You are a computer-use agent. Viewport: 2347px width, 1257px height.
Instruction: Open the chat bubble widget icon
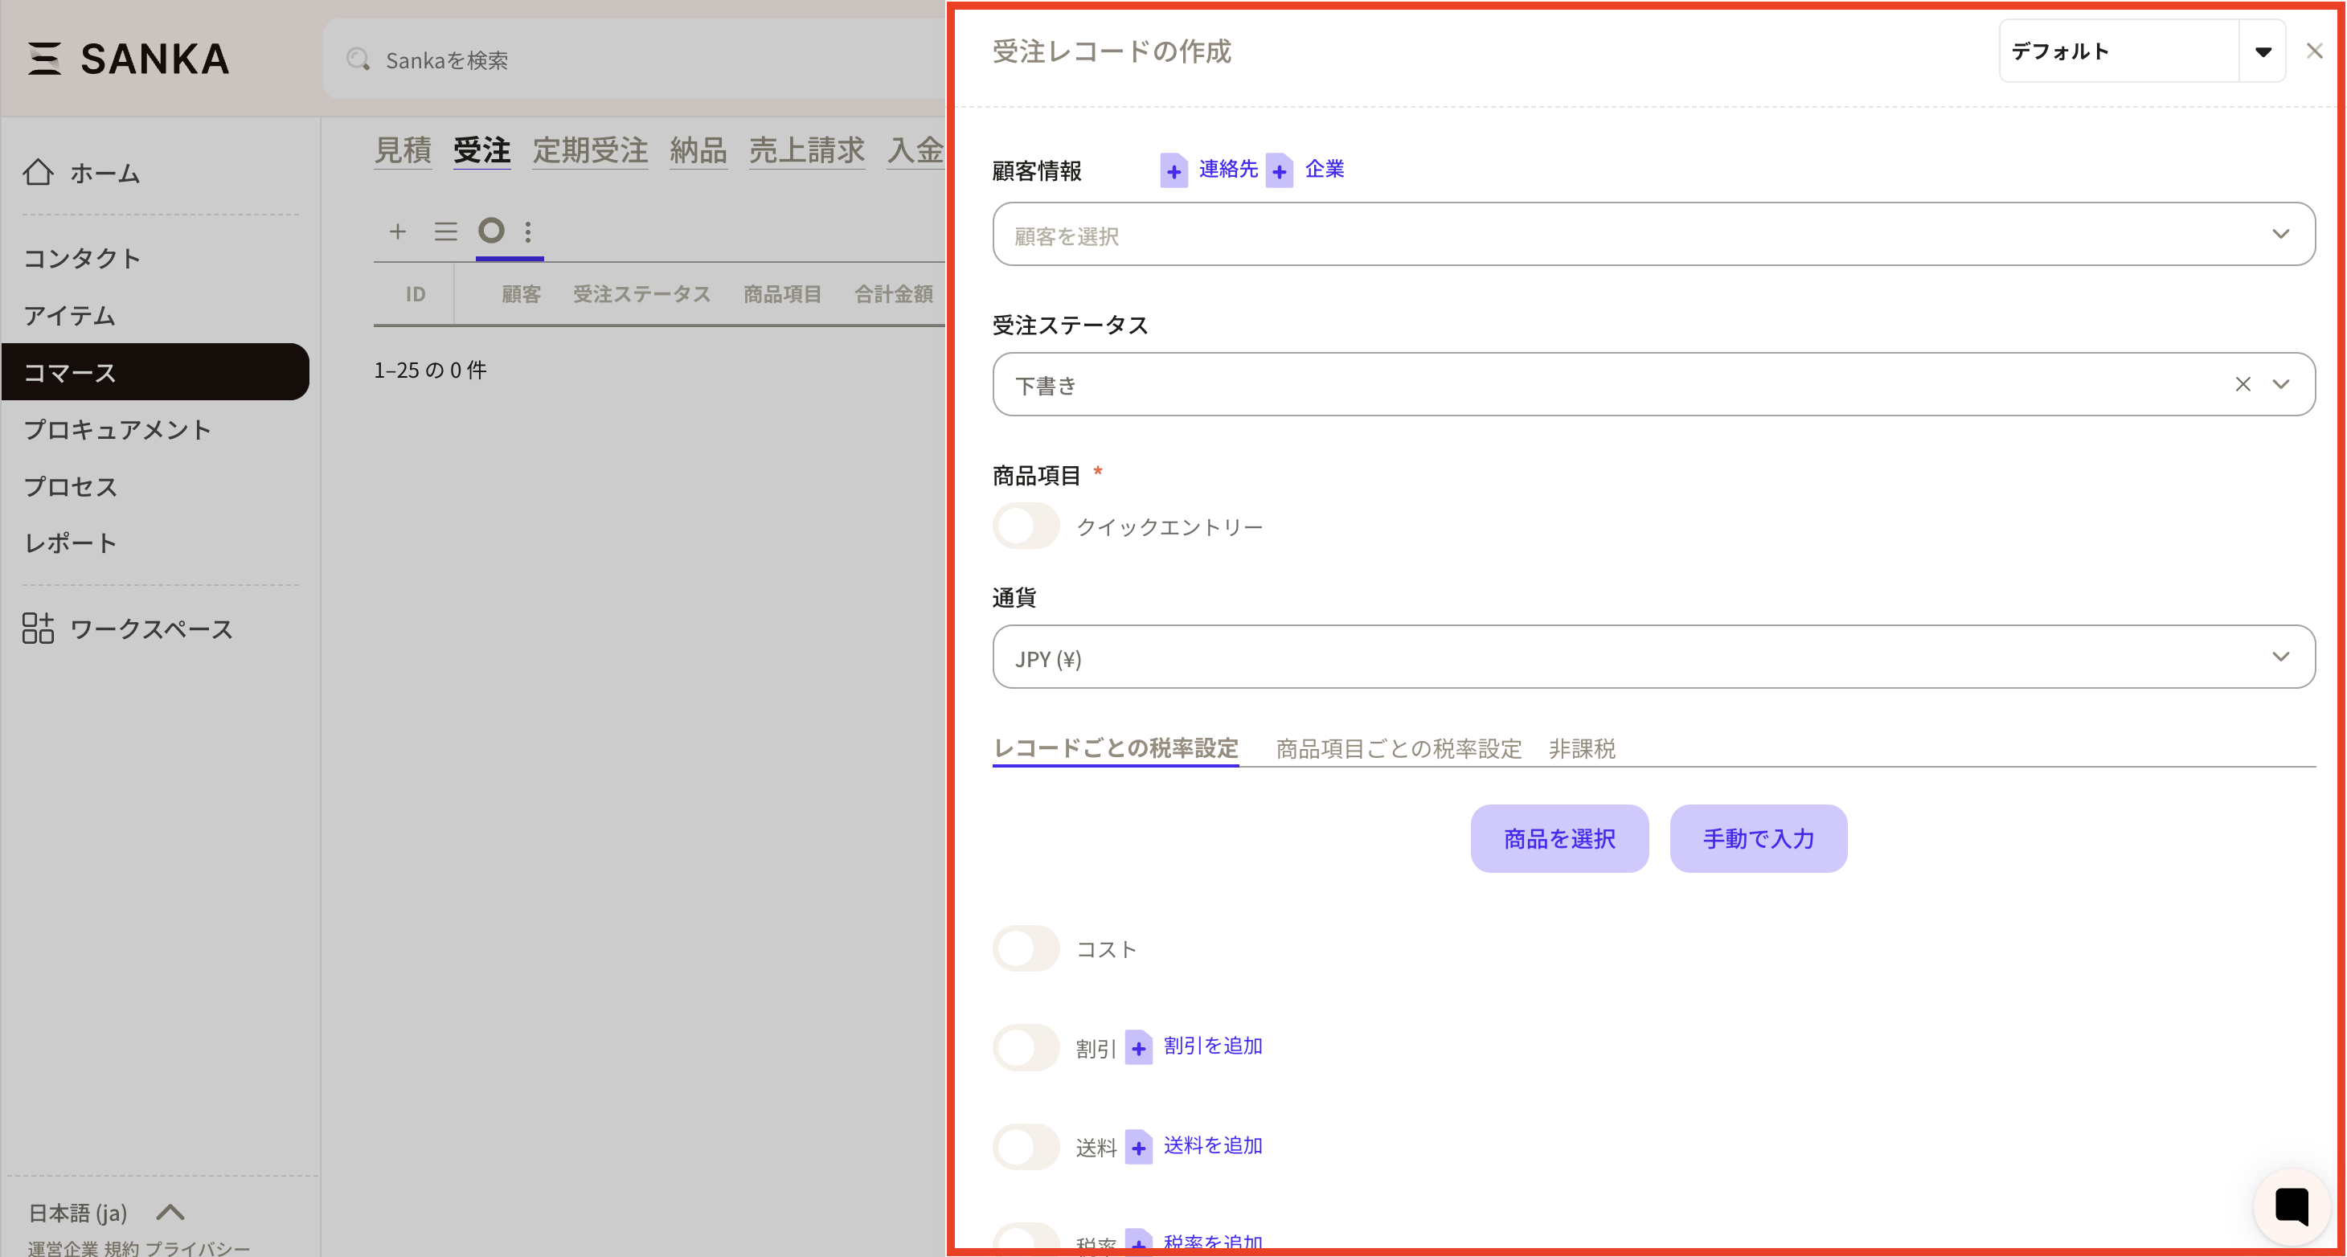(x=2291, y=1205)
